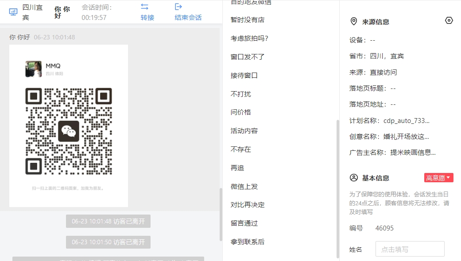Click the 落地页地址 row
The height and width of the screenshot is (261, 461).
coord(372,104)
